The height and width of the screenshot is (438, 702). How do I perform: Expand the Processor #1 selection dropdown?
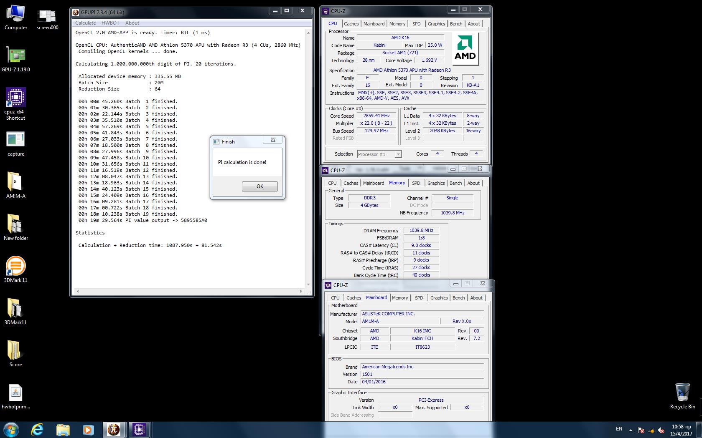(x=398, y=154)
